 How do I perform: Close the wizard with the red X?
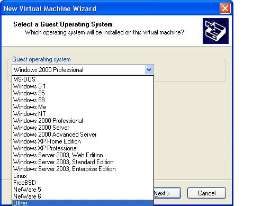click(225, 8)
